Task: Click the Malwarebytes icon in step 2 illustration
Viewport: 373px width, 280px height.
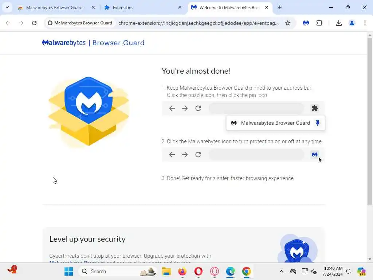Action: pos(314,155)
